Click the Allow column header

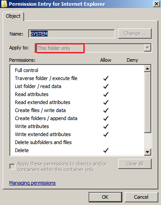(106, 60)
